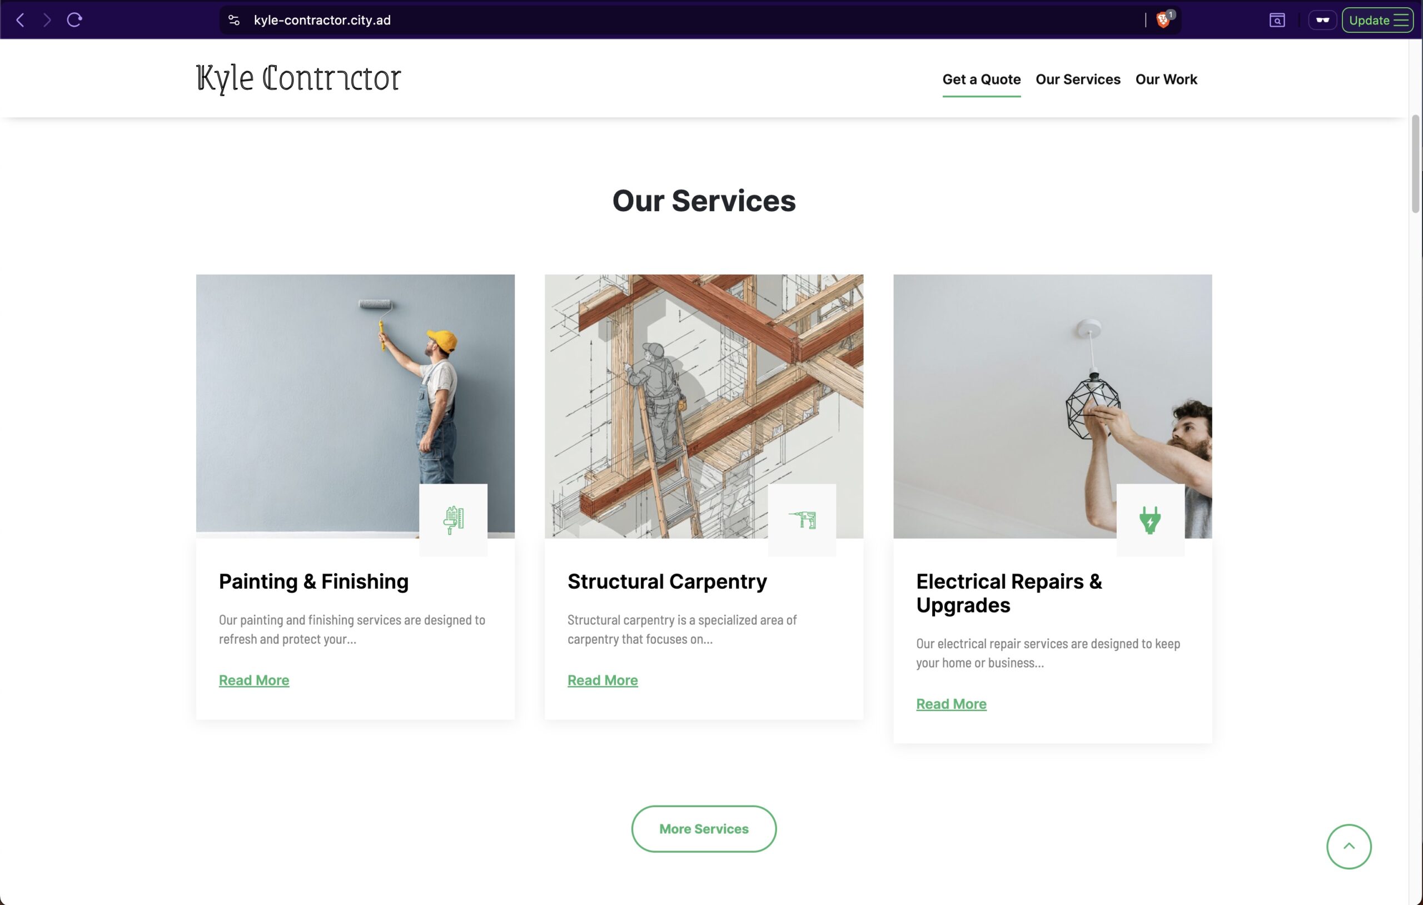
Task: Read More about Structural Carpentry
Action: pos(603,680)
